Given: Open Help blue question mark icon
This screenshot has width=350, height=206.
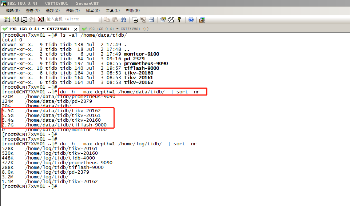Looking at the screenshot, I should [x=191, y=20].
